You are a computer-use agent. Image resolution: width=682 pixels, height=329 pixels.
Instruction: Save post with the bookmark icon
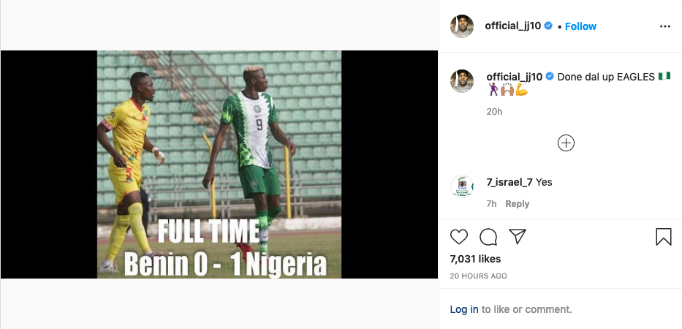coord(663,237)
